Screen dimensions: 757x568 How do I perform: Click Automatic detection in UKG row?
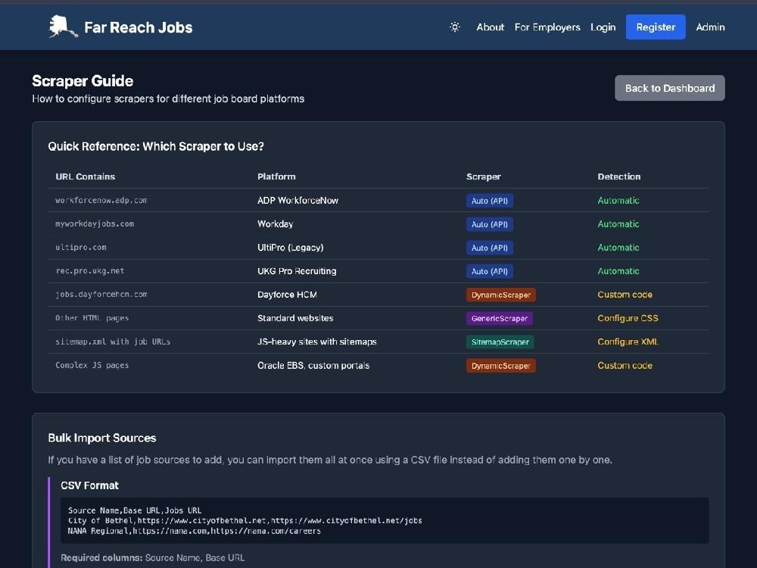(x=618, y=271)
